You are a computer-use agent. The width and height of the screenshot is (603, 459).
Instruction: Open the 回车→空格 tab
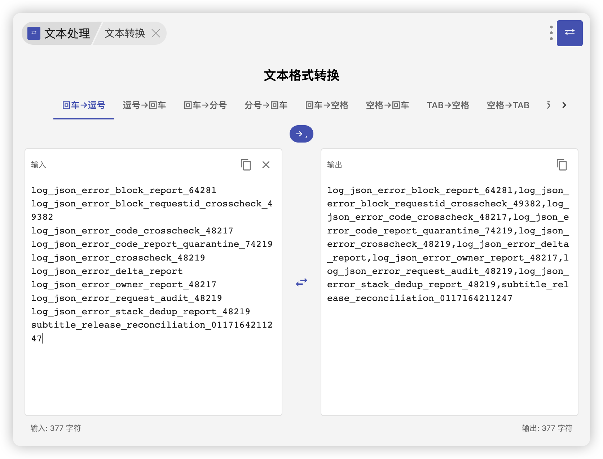pos(327,105)
